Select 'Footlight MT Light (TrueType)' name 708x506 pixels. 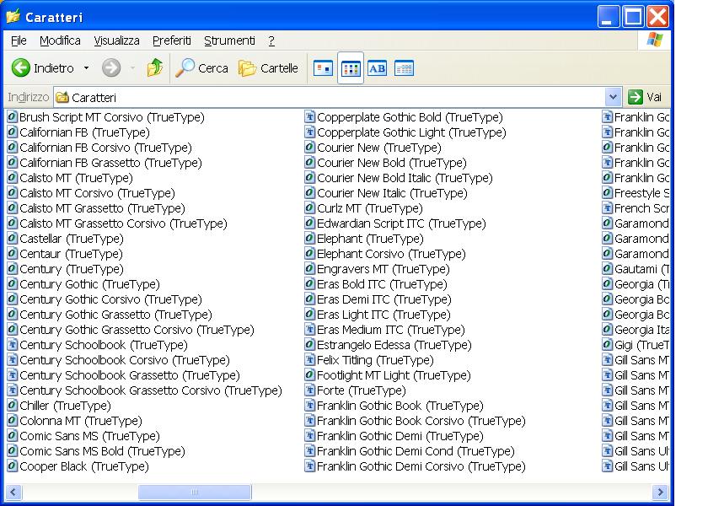tap(394, 375)
